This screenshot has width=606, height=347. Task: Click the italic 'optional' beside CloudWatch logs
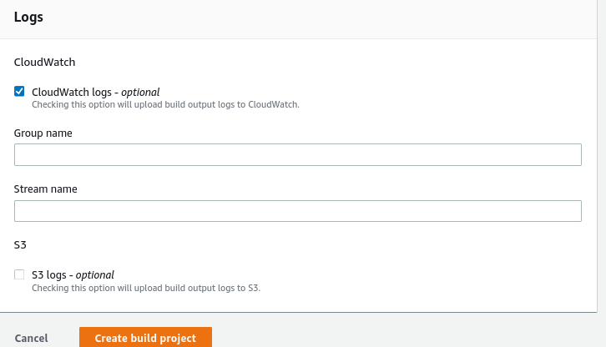click(x=140, y=93)
